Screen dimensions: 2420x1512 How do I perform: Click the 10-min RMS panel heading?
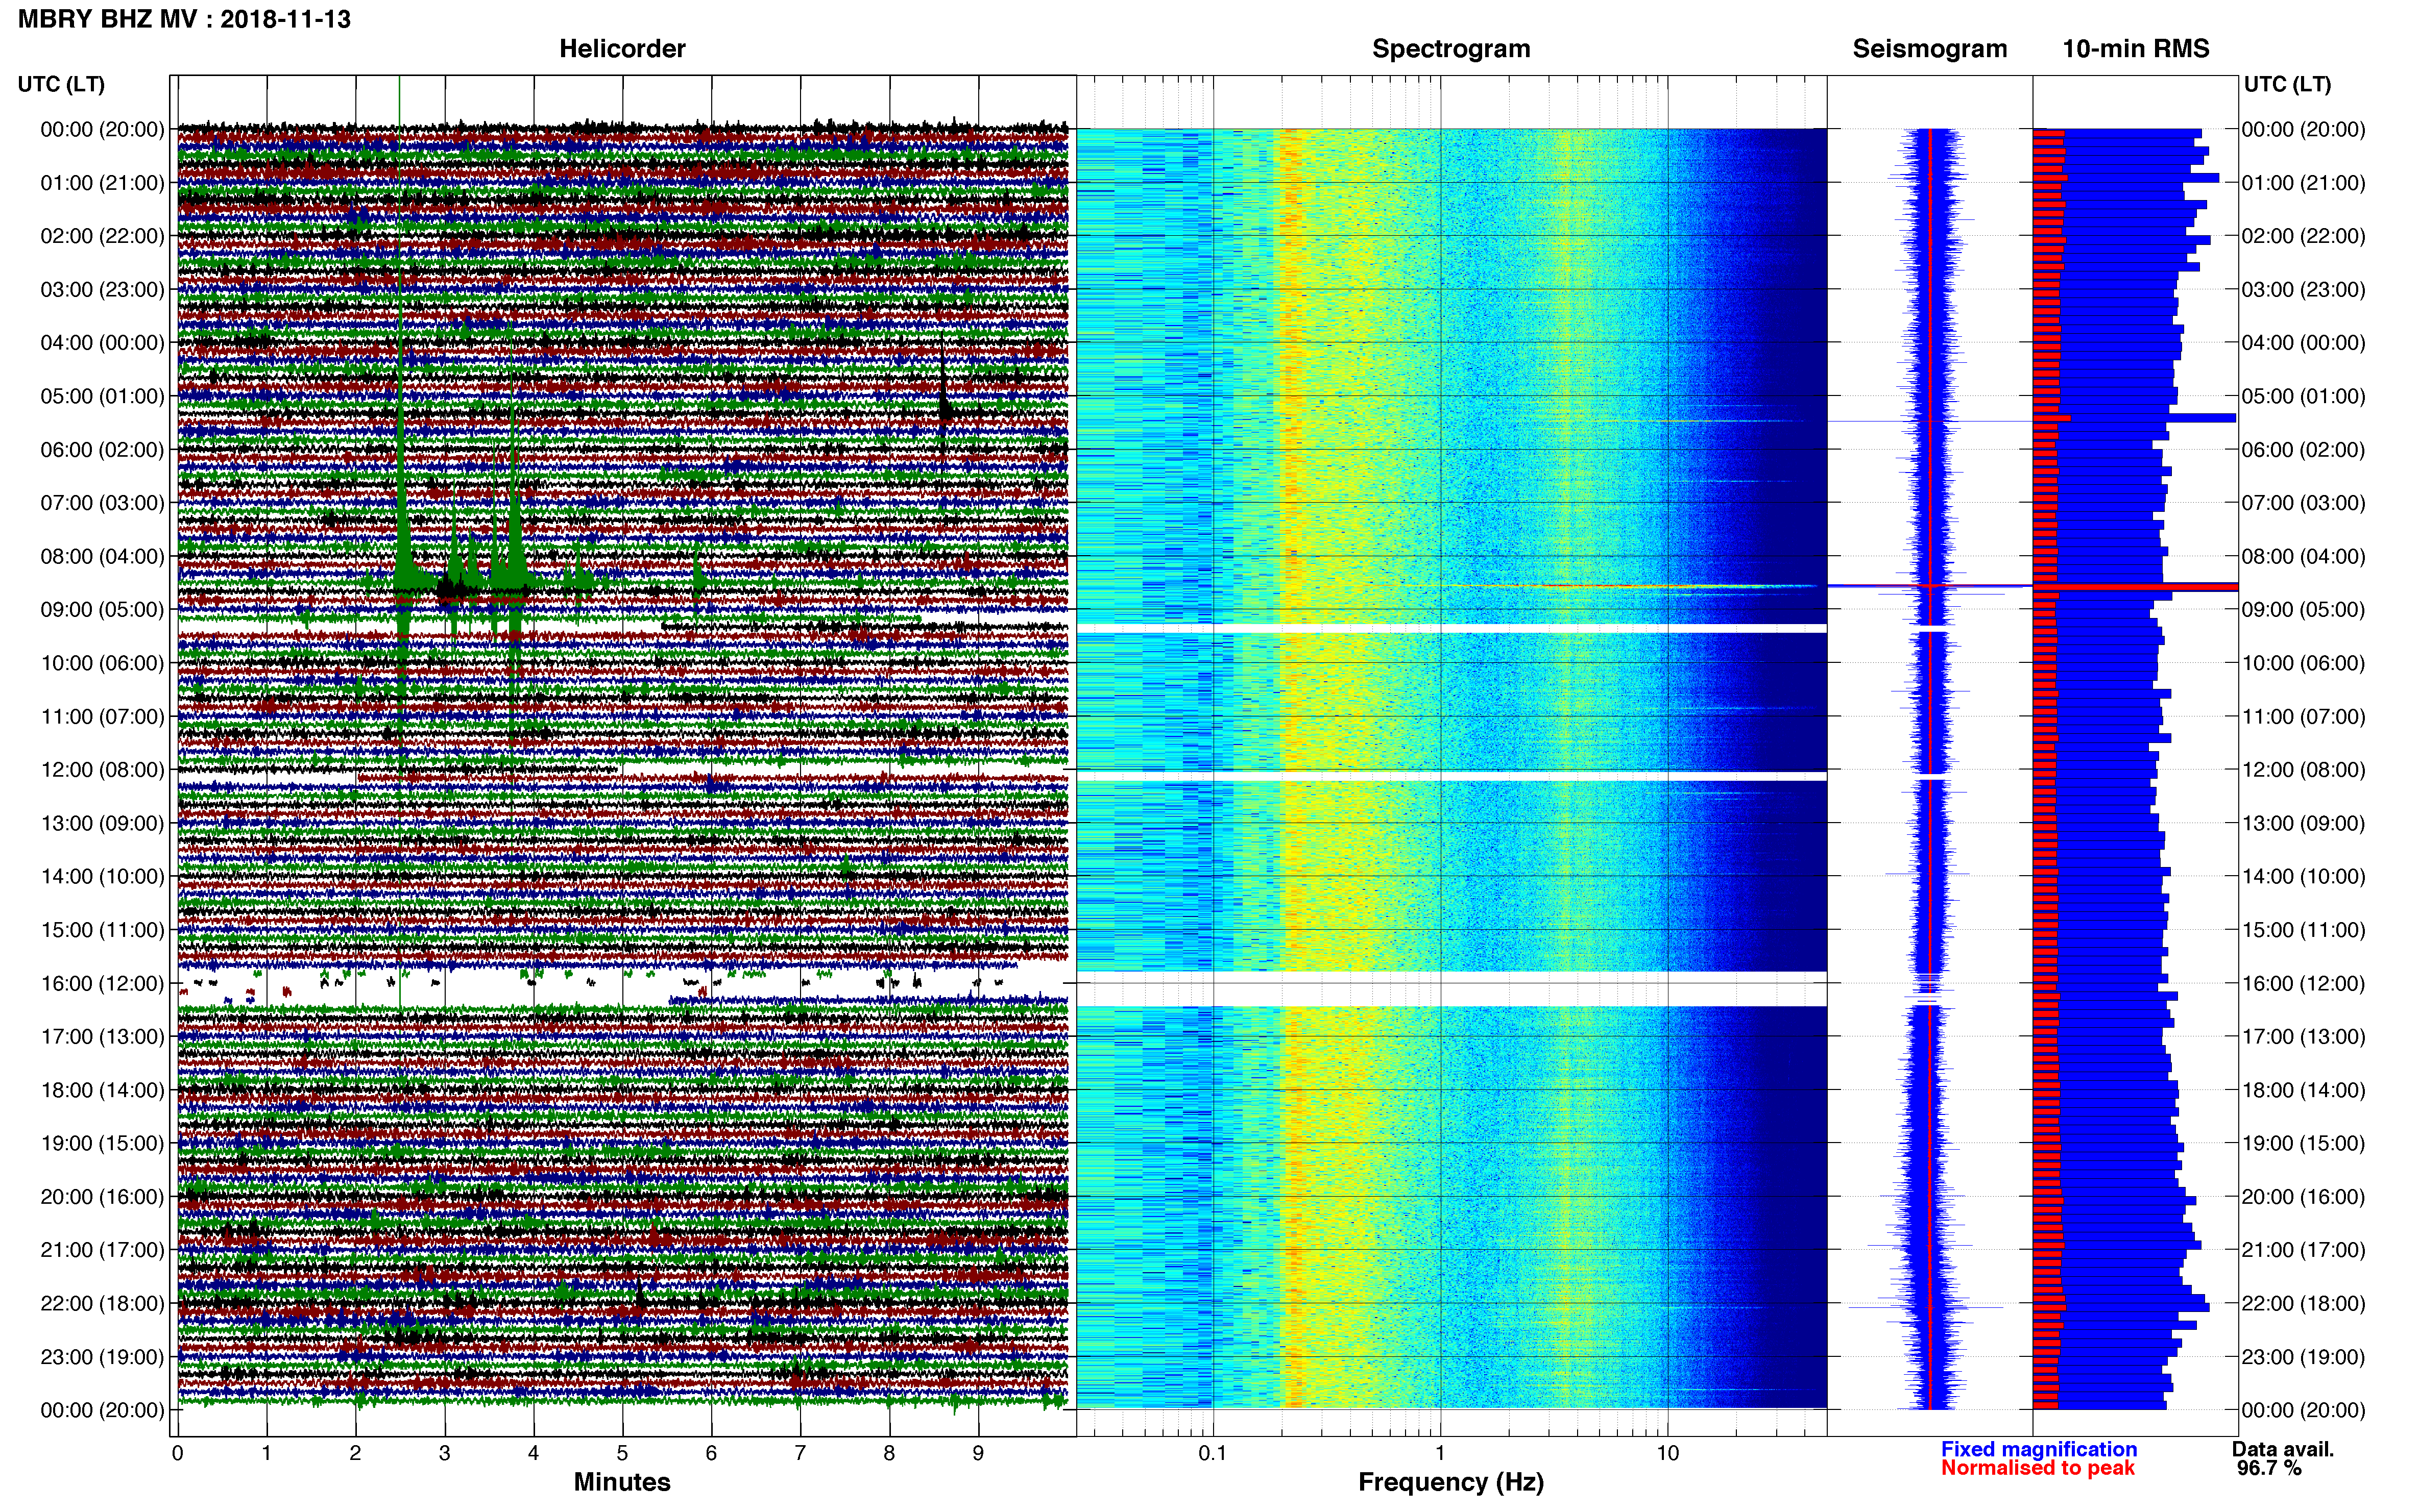pos(2136,49)
